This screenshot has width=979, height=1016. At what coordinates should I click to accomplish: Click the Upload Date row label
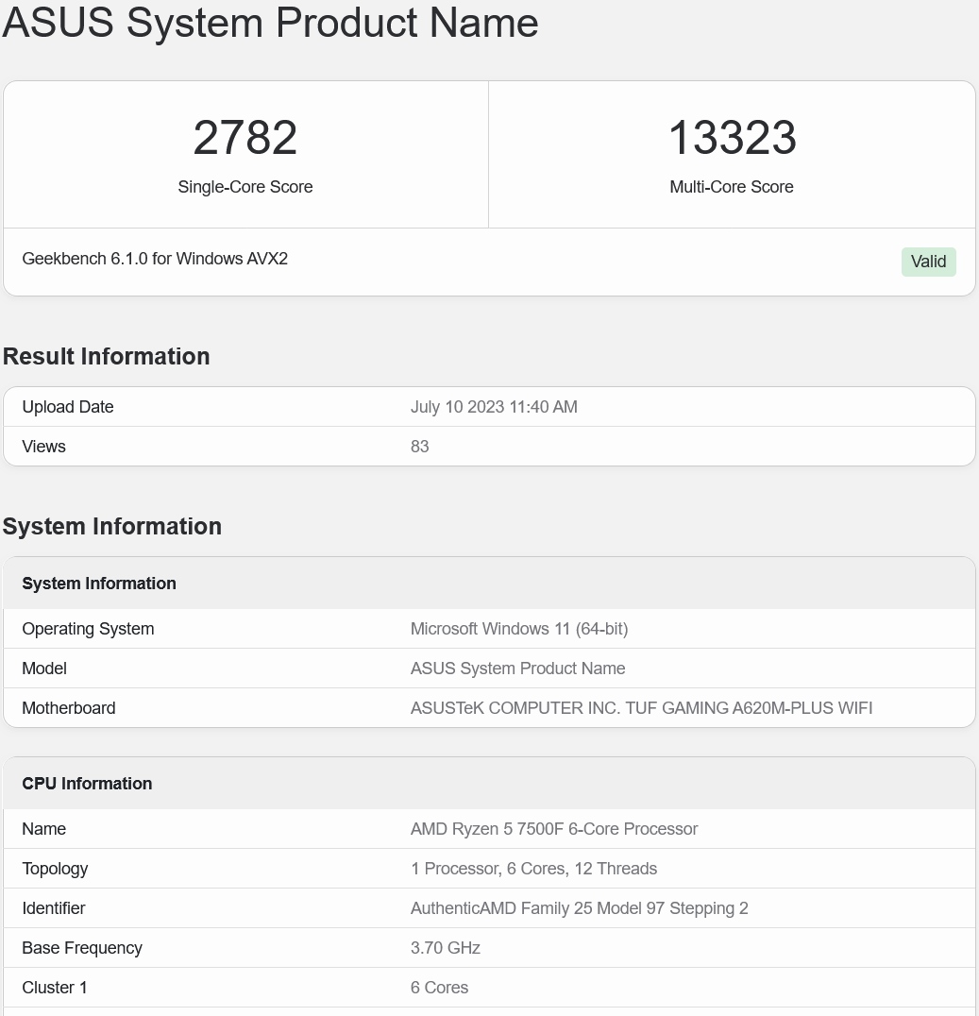point(68,407)
